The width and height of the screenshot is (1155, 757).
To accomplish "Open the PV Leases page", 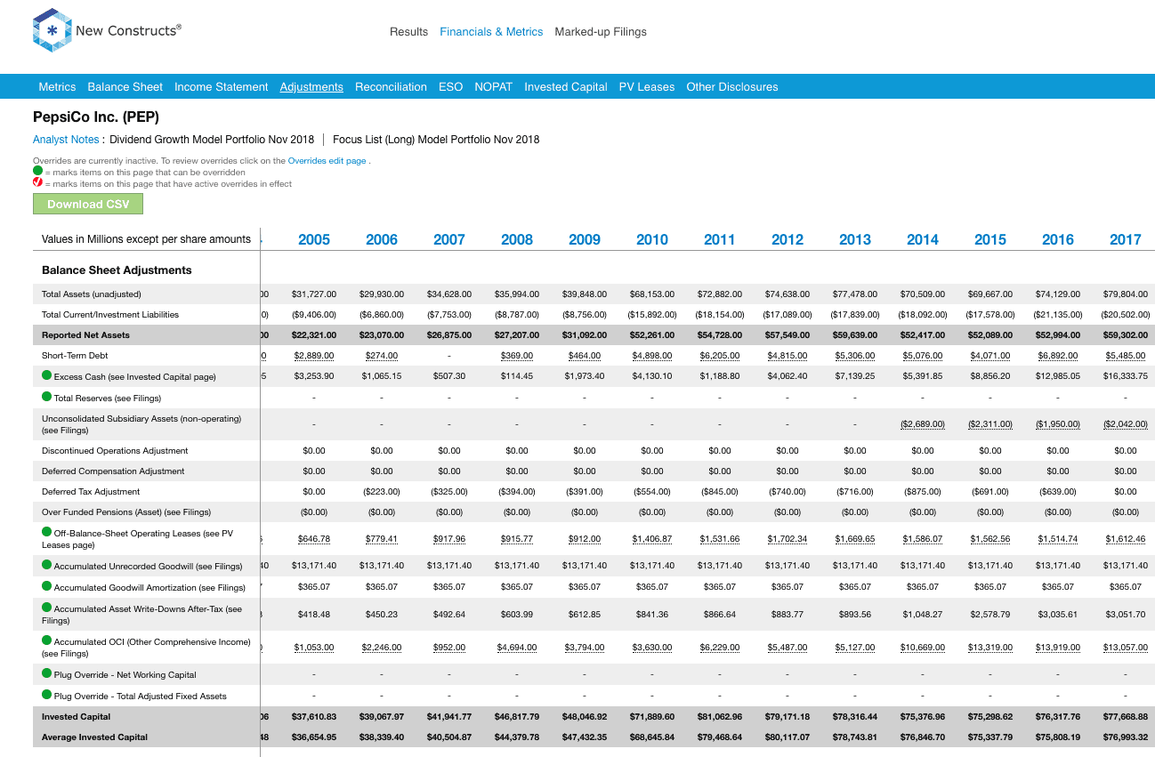I will [x=647, y=87].
